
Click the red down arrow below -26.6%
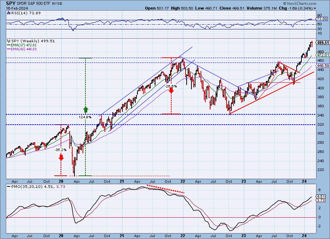[x=171, y=90]
